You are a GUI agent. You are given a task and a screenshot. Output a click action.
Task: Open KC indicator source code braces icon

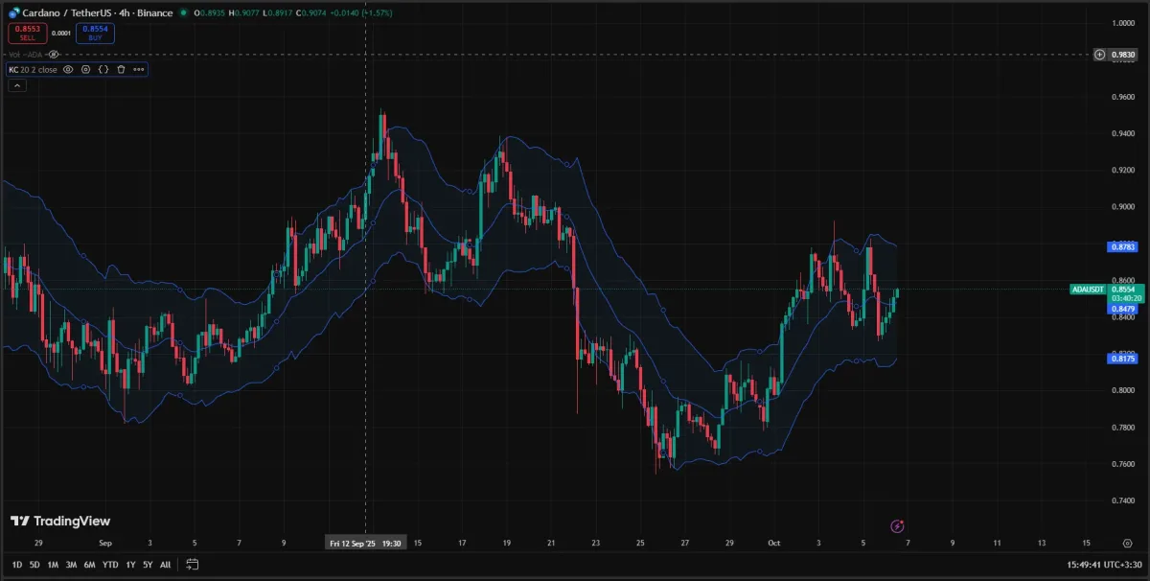point(103,69)
